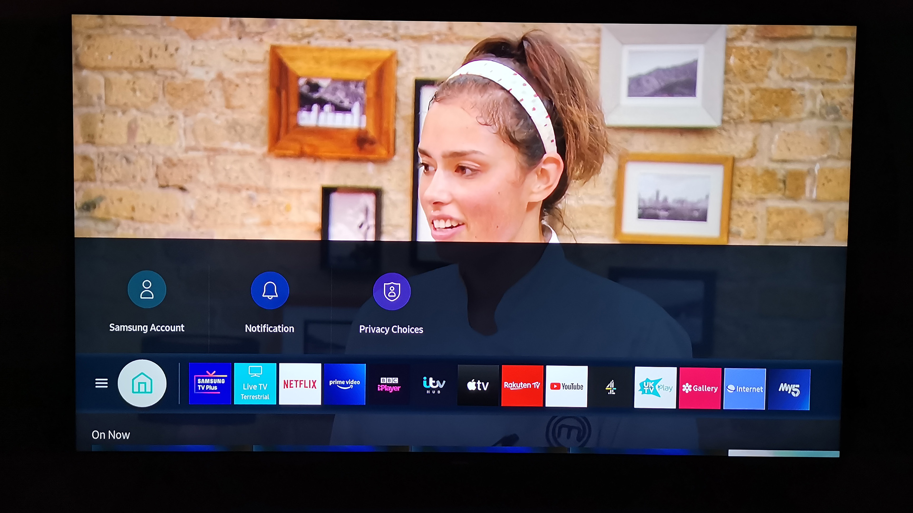Image resolution: width=913 pixels, height=513 pixels.
Task: Enable Privacy Choices toggle
Action: coord(391,291)
